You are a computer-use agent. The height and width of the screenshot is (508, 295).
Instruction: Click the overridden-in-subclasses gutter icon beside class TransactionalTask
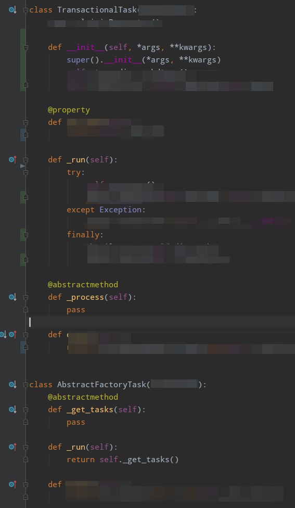click(x=12, y=10)
